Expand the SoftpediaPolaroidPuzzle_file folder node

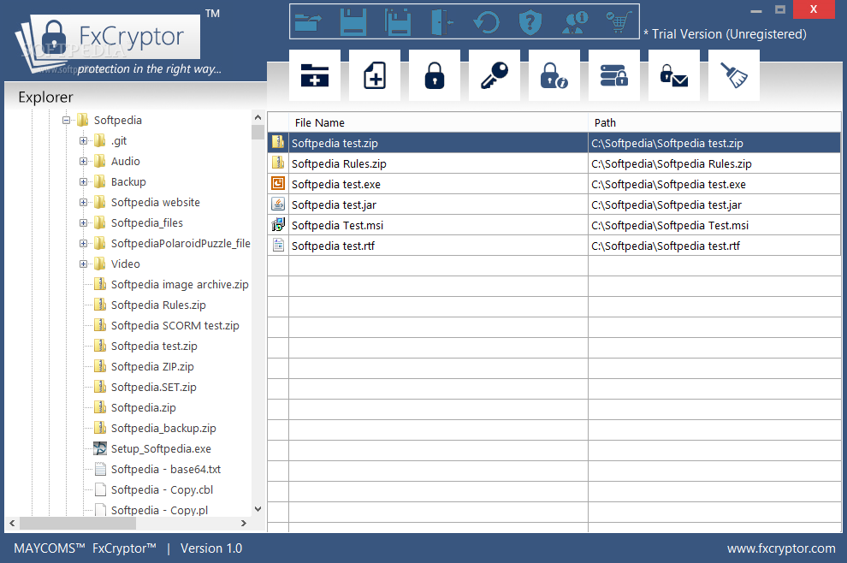(x=83, y=243)
